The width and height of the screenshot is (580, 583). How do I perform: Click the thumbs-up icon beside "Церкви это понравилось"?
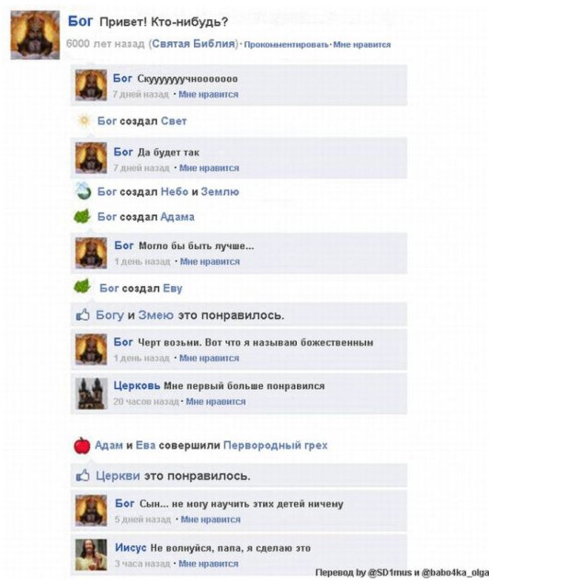pos(83,475)
